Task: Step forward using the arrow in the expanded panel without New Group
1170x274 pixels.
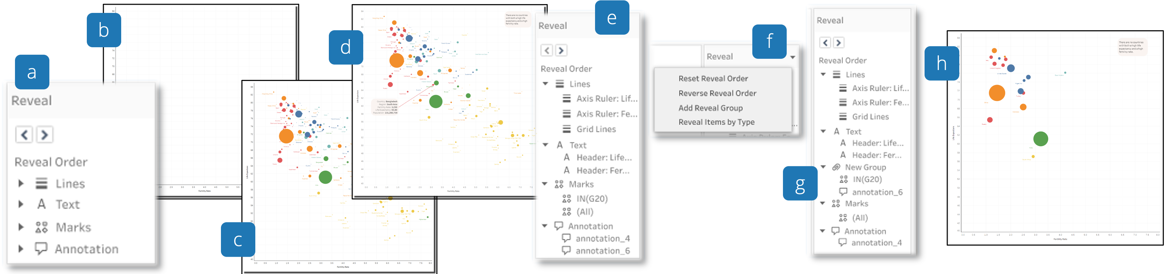Action: 561,50
